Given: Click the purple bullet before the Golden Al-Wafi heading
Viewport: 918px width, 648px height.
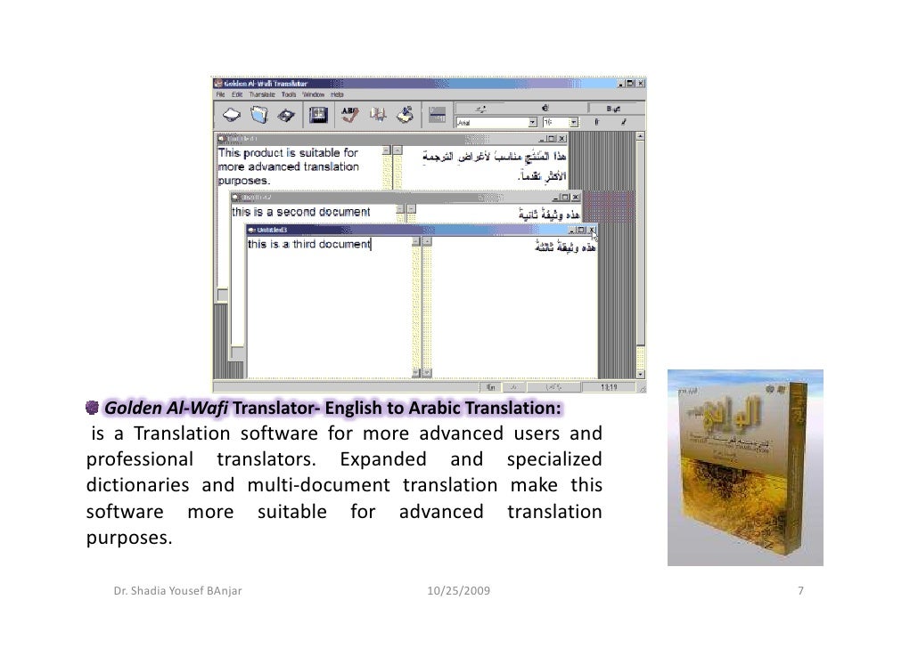Looking at the screenshot, I should tap(92, 408).
